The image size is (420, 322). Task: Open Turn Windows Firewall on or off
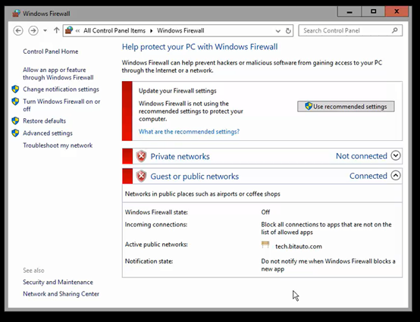pyautogui.click(x=61, y=105)
